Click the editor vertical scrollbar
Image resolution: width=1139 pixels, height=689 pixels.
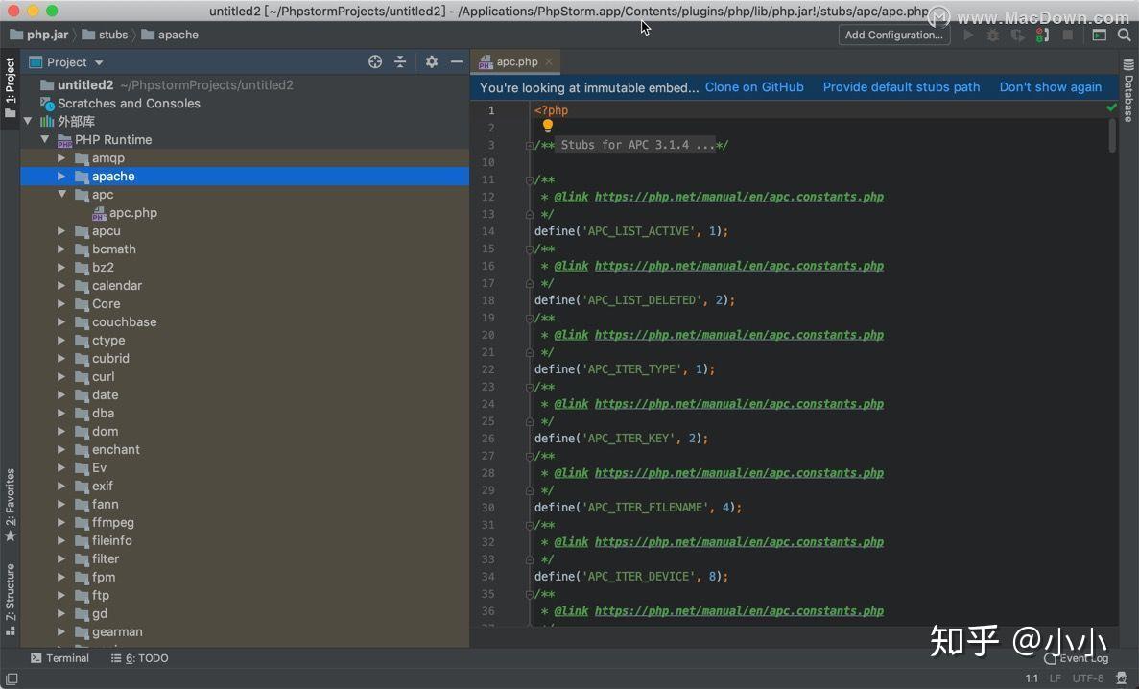(x=1112, y=135)
